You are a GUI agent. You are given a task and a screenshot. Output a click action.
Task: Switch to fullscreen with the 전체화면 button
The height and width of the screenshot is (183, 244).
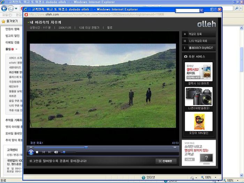click(x=166, y=161)
